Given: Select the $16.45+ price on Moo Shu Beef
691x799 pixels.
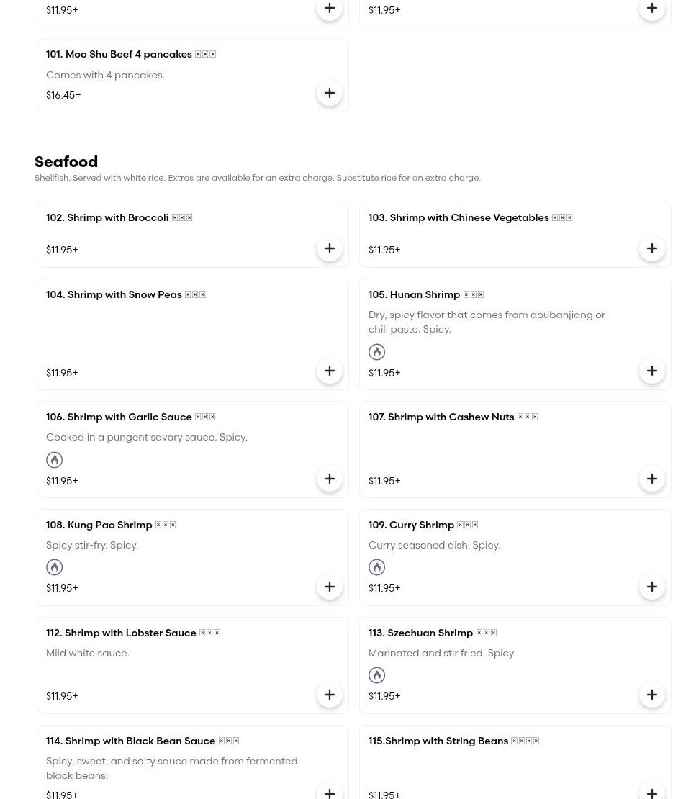Looking at the screenshot, I should click(x=63, y=95).
